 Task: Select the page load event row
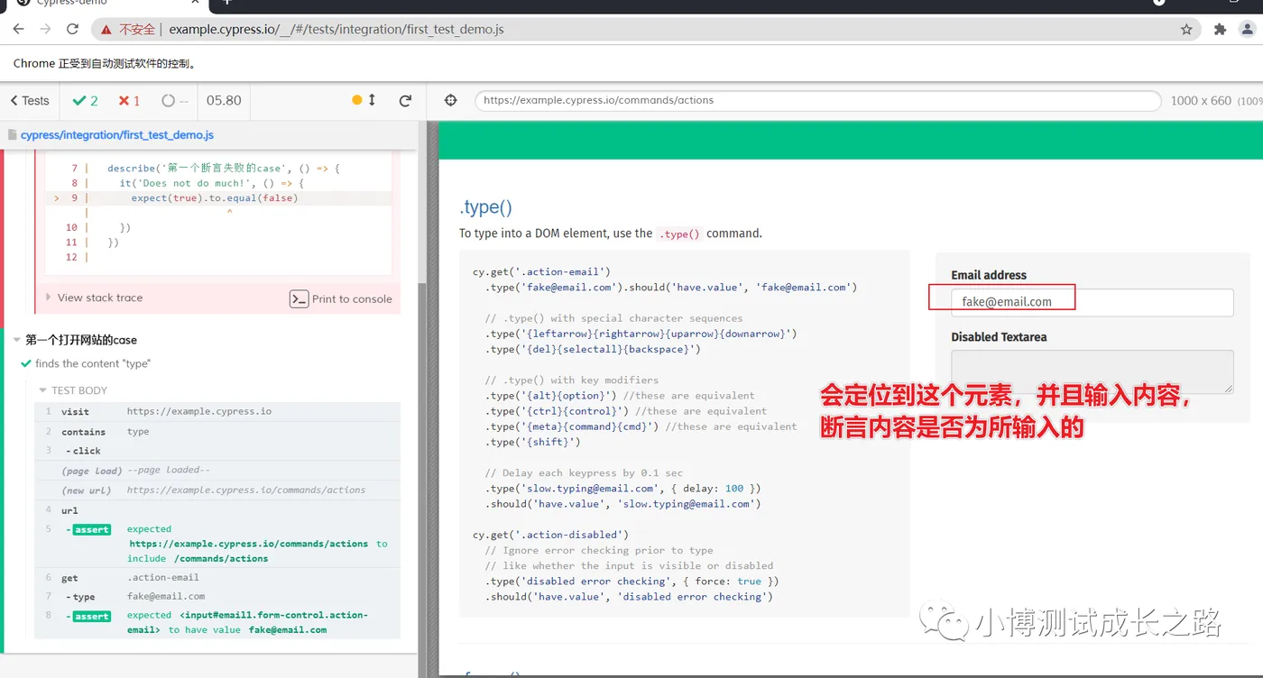(217, 471)
